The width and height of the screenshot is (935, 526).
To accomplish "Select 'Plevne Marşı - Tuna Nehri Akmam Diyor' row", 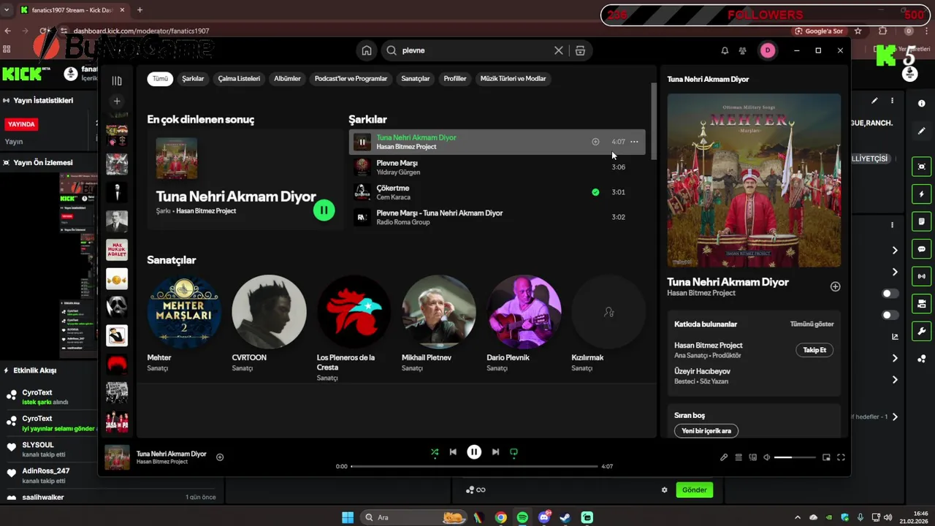I will tap(497, 217).
